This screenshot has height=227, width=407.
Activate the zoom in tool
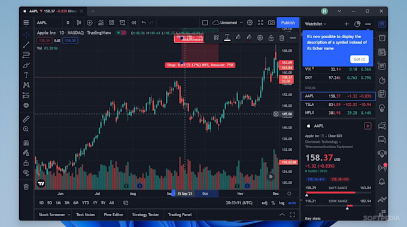pyautogui.click(x=26, y=129)
